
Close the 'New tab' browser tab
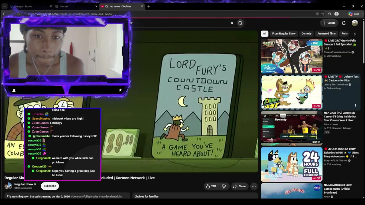pyautogui.click(x=96, y=6)
